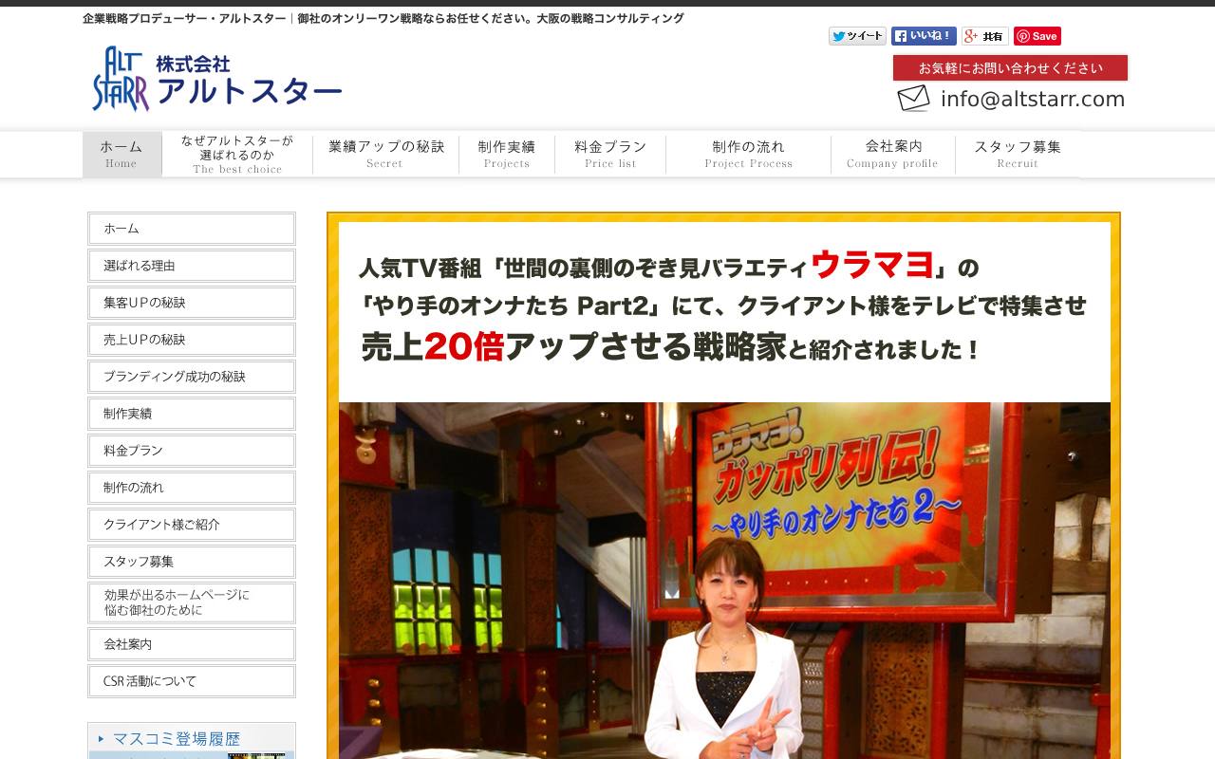Click the ウラマヨ TV feature banner image
Image resolution: width=1215 pixels, height=759 pixels.
[724, 486]
